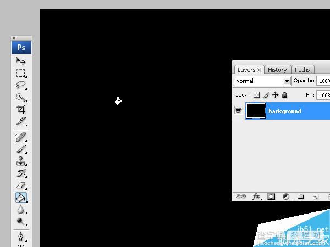This screenshot has height=247, width=330.
Task: Toggle lock transparent pixels
Action: (x=256, y=95)
